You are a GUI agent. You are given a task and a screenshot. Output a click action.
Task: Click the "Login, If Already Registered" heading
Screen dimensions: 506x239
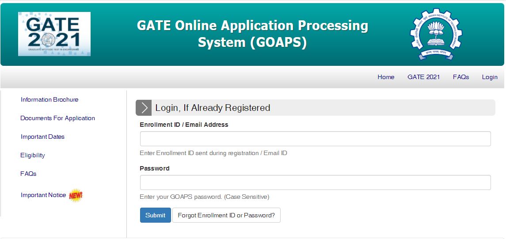click(213, 108)
